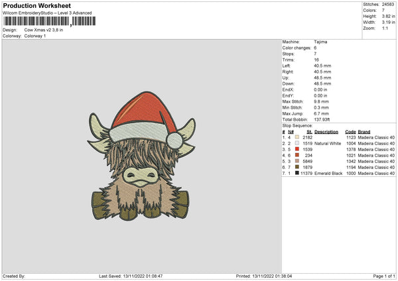Click the 'Page 1 of 1' footer

[x=384, y=276]
